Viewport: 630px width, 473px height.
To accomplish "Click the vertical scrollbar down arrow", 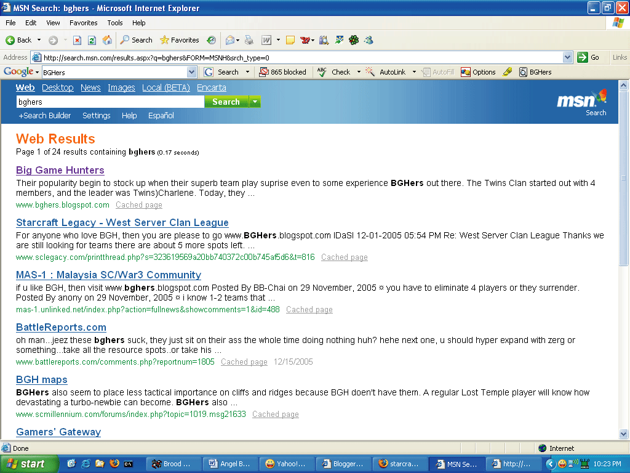I will click(624, 434).
